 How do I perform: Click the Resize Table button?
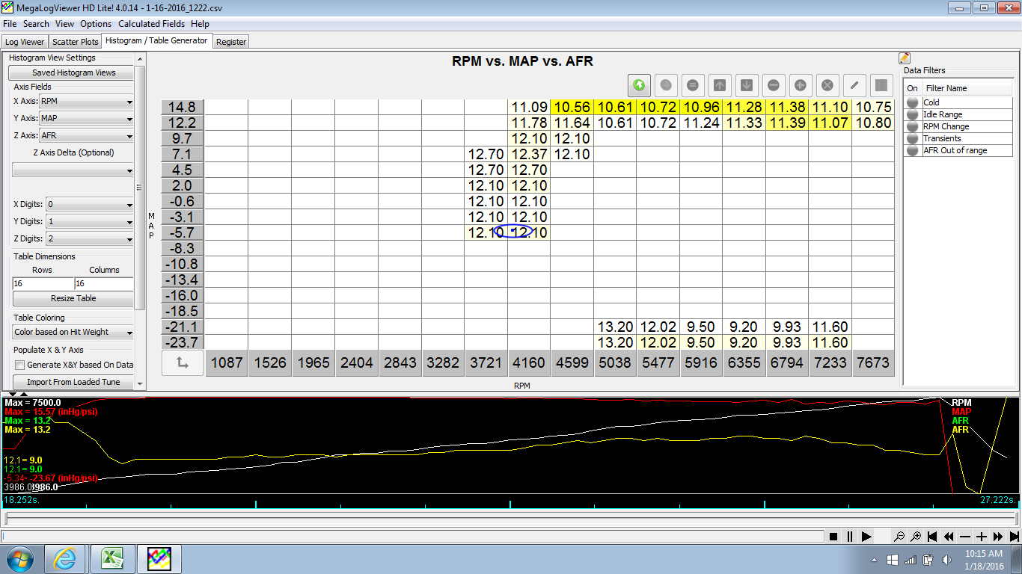(x=73, y=297)
